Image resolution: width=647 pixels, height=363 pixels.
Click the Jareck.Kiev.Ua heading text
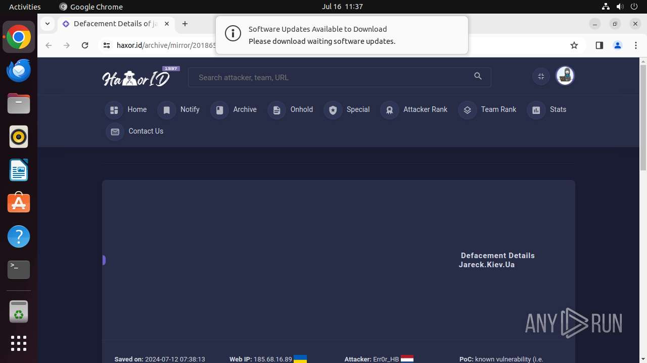[487, 265]
